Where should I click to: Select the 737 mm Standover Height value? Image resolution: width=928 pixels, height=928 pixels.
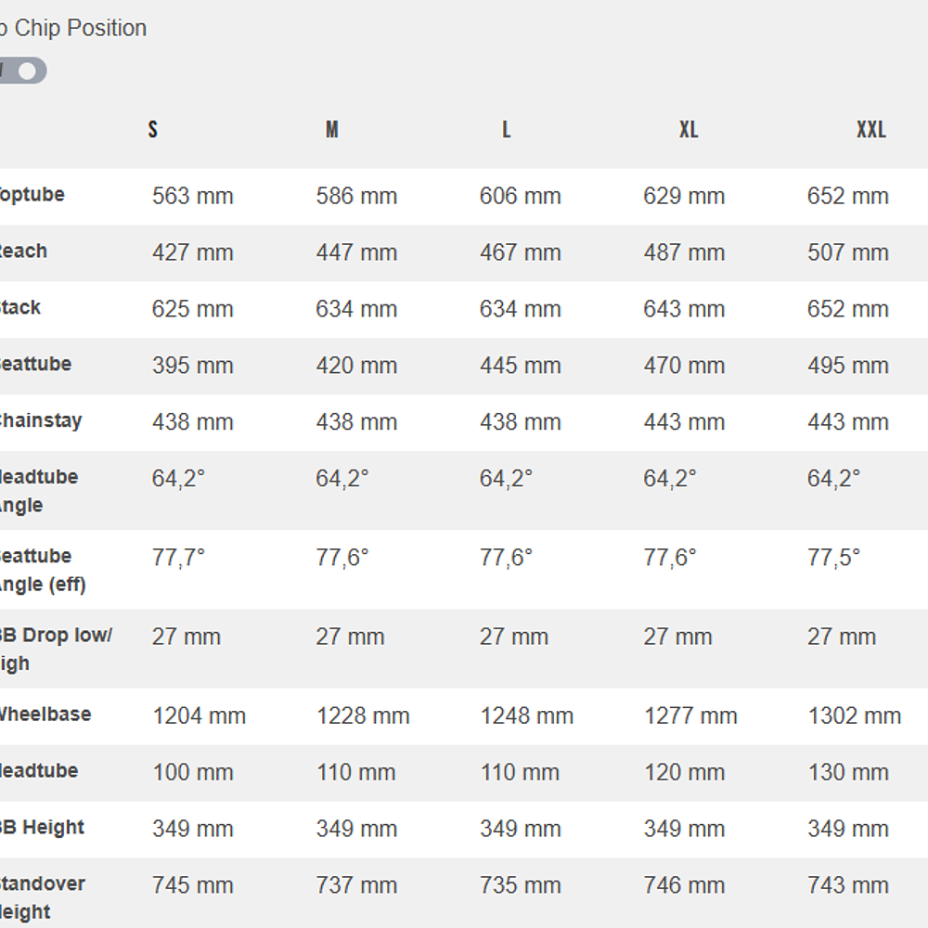click(356, 885)
